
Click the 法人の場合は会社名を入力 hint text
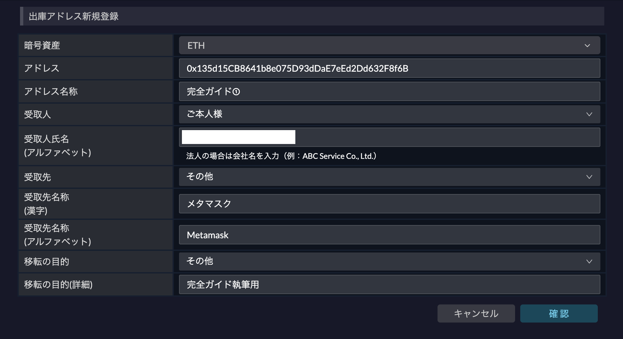[x=281, y=156]
